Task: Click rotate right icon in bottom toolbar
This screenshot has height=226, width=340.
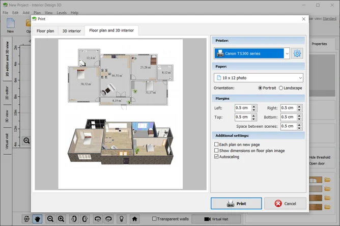Action: [85, 219]
